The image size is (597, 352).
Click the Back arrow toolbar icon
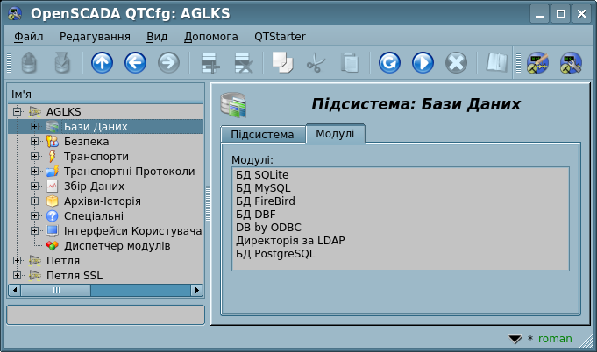pos(135,63)
